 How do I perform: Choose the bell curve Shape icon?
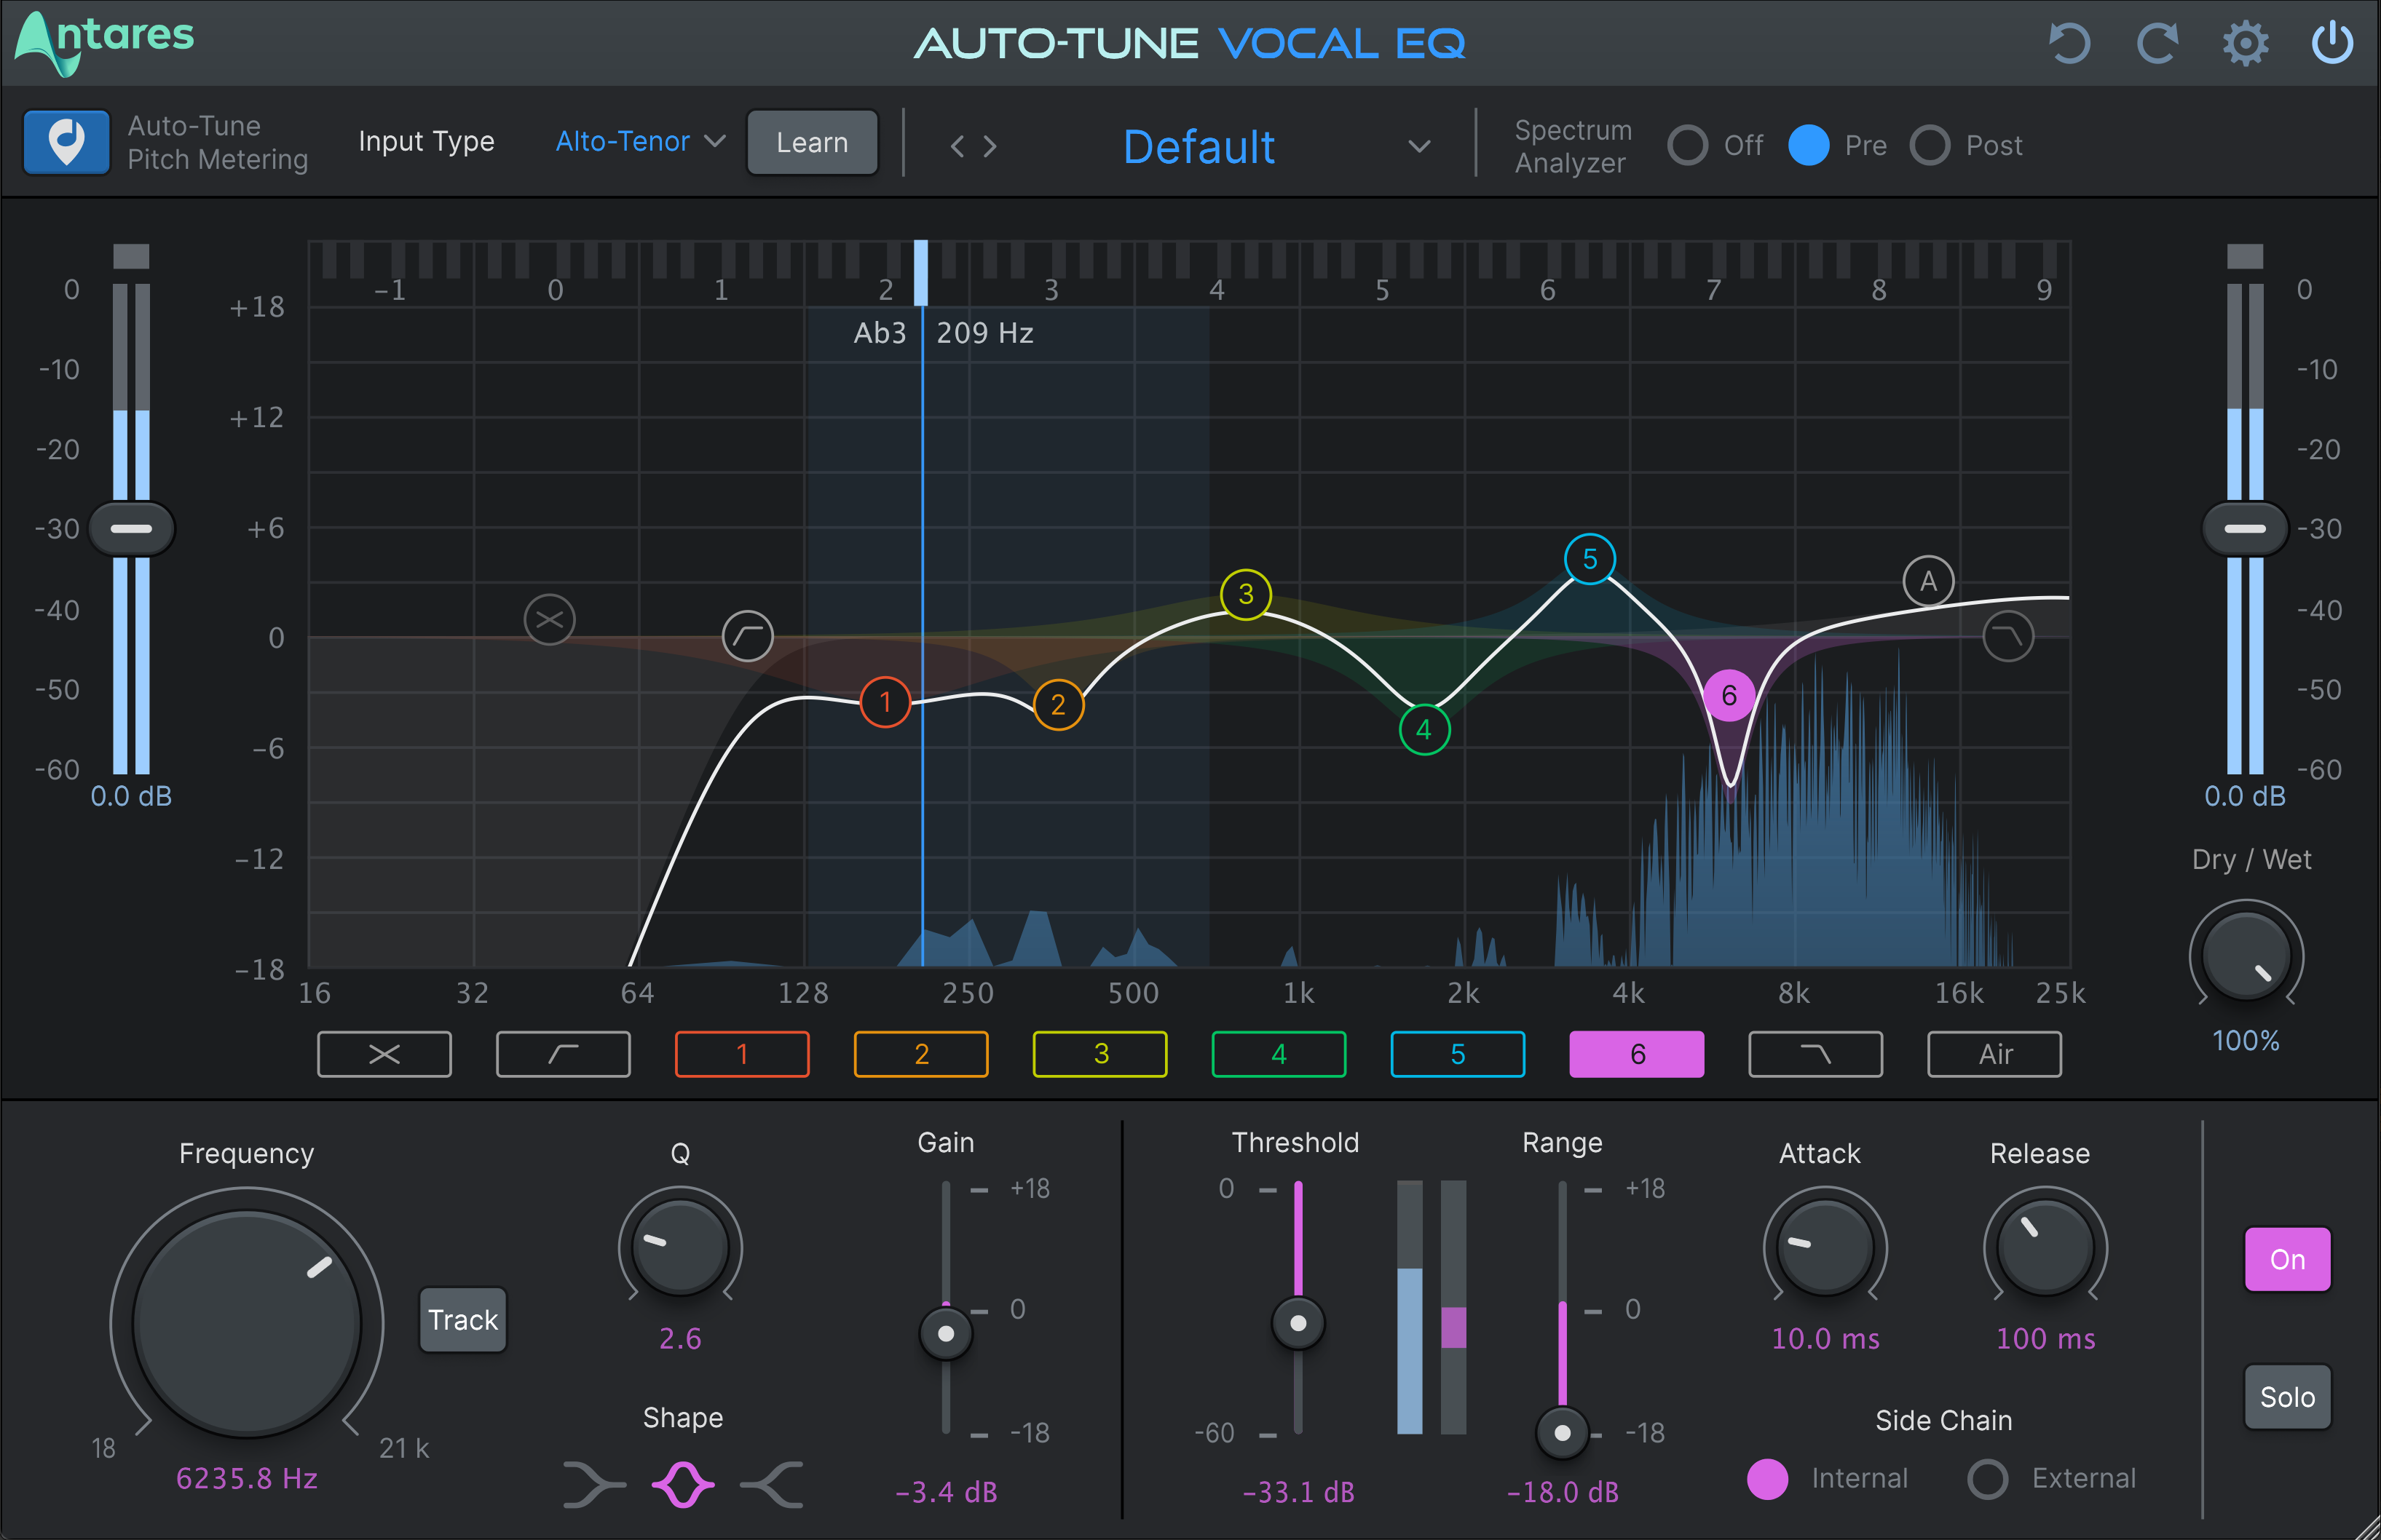point(682,1484)
